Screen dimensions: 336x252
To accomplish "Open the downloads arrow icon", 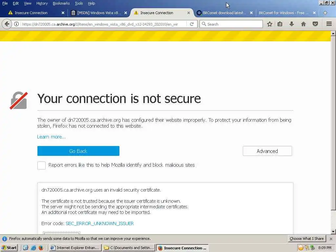I will (x=292, y=24).
